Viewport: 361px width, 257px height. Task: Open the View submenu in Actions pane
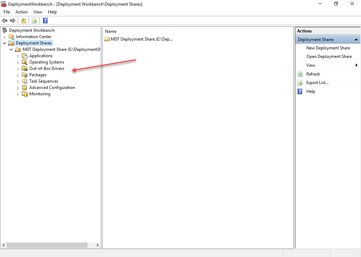click(x=356, y=65)
